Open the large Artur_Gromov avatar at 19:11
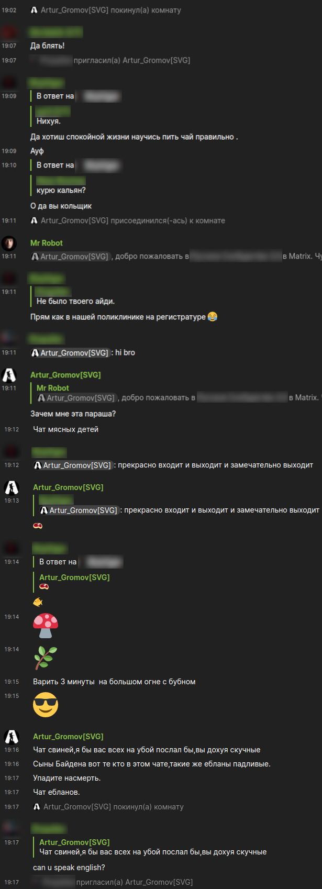This screenshot has height=889, width=322. pyautogui.click(x=9, y=375)
